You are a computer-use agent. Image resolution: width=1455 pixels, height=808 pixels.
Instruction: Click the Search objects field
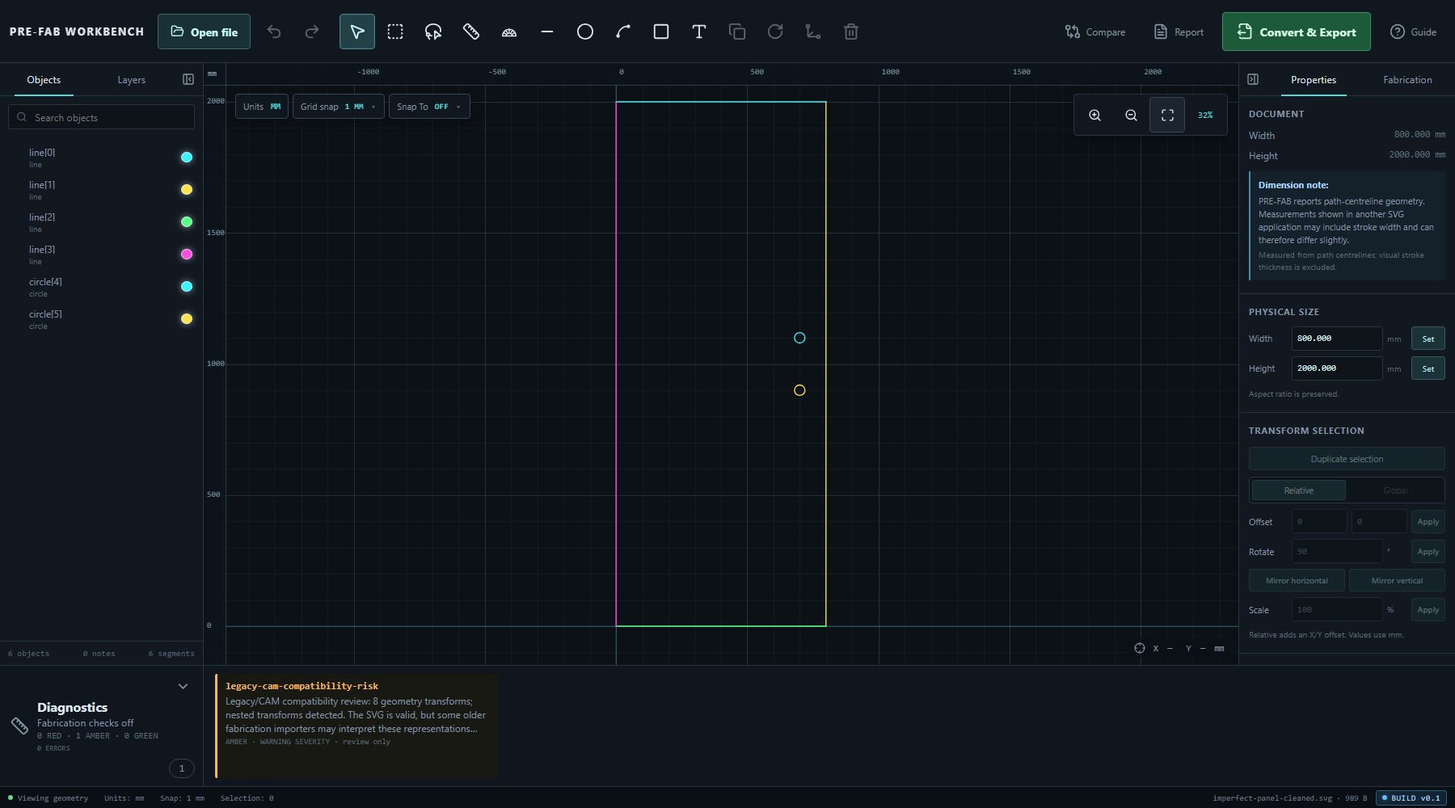(102, 117)
